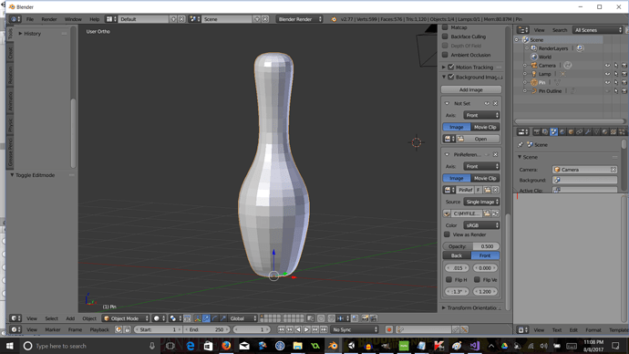Click the Open image button
The image size is (629, 354).
point(478,139)
